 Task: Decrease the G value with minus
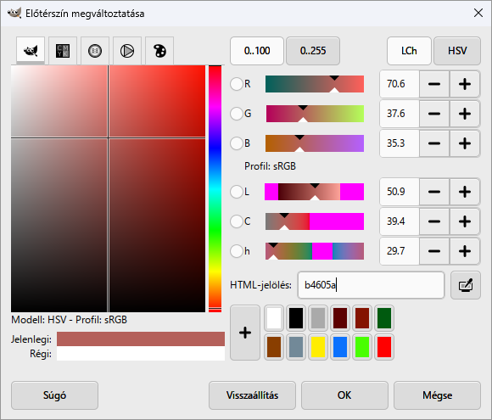coord(434,114)
